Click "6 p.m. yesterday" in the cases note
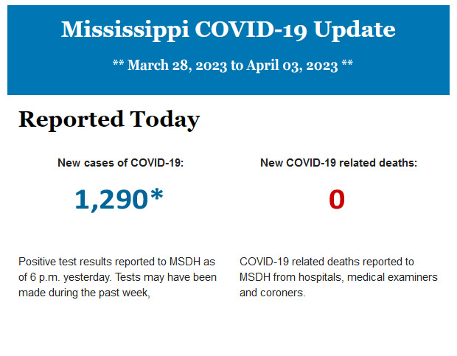457x356 pixels. (69, 277)
